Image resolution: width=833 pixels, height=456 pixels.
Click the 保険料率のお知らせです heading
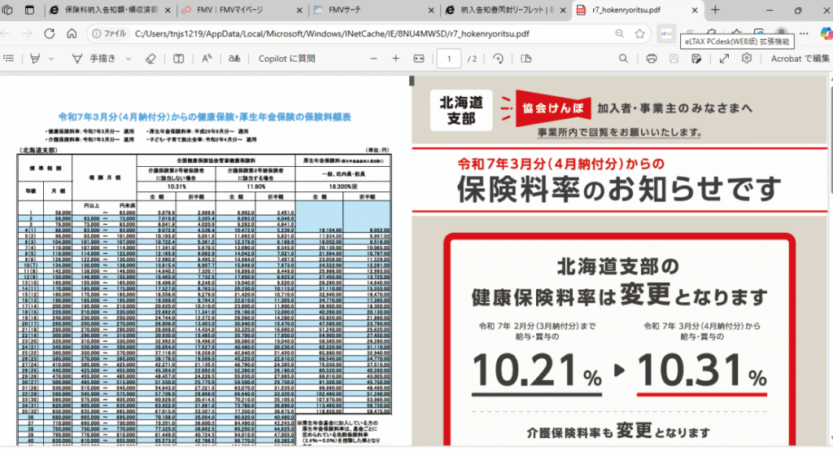click(x=619, y=190)
